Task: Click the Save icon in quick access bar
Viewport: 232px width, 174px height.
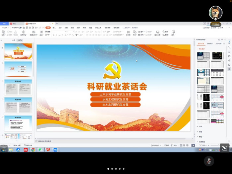Action: [x=24, y=28]
